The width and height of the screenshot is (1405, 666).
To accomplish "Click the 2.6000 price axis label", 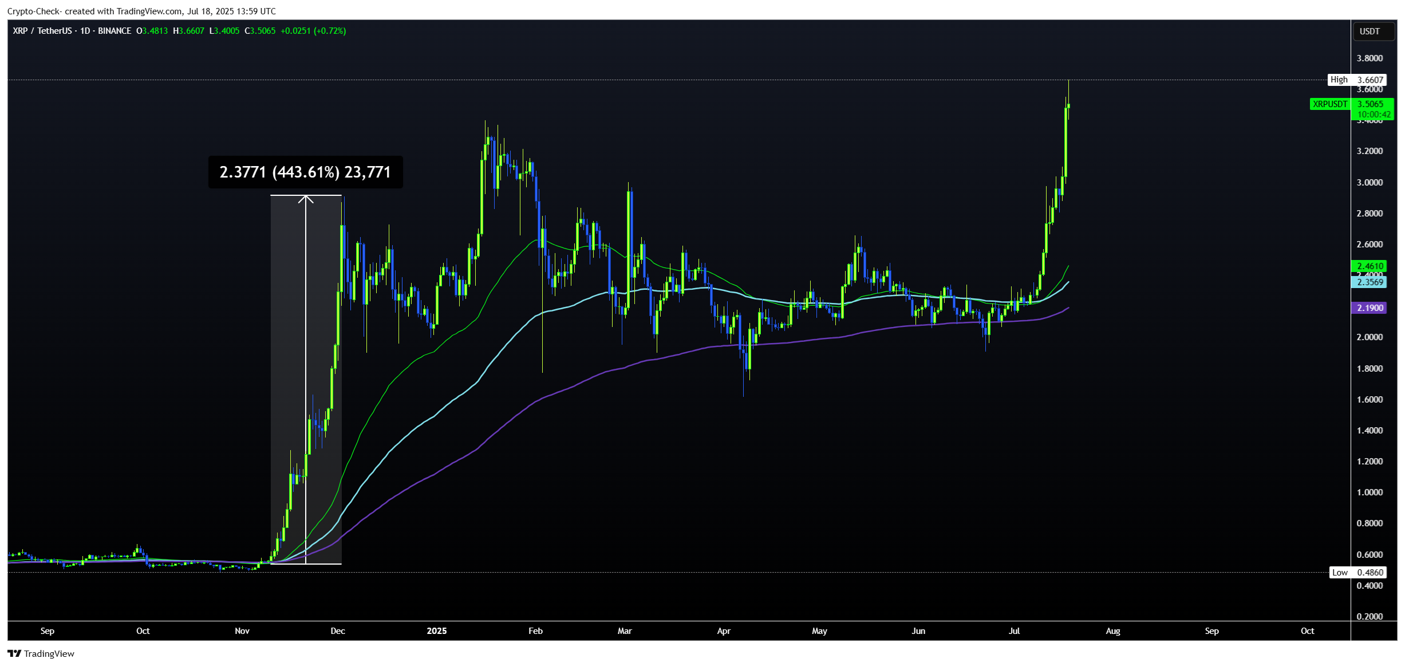I will pos(1370,244).
